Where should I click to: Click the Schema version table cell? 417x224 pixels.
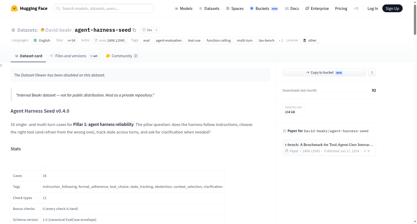tap(26, 220)
